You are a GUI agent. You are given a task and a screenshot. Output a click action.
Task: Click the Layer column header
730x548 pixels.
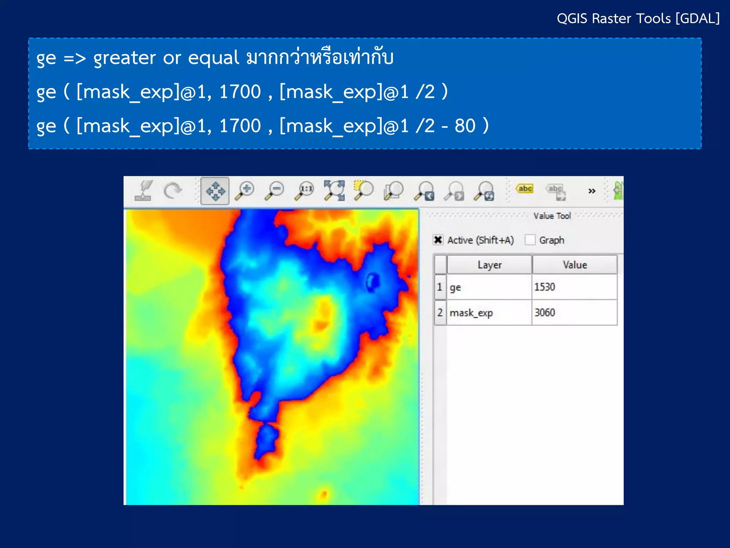(489, 265)
